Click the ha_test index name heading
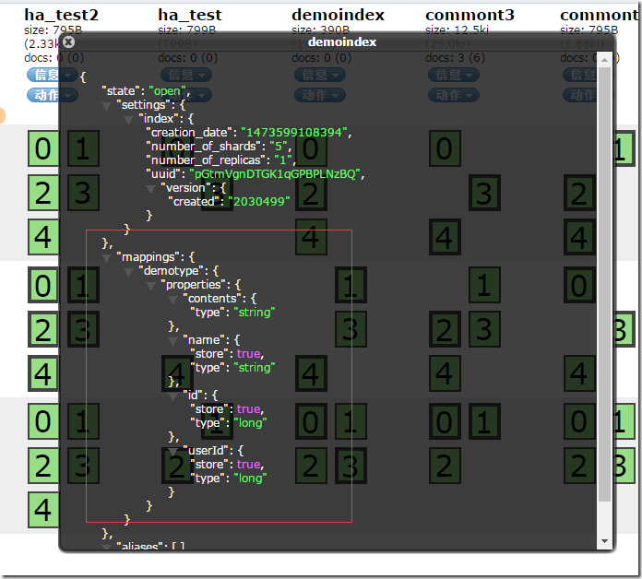This screenshot has height=579, width=642. point(190,15)
